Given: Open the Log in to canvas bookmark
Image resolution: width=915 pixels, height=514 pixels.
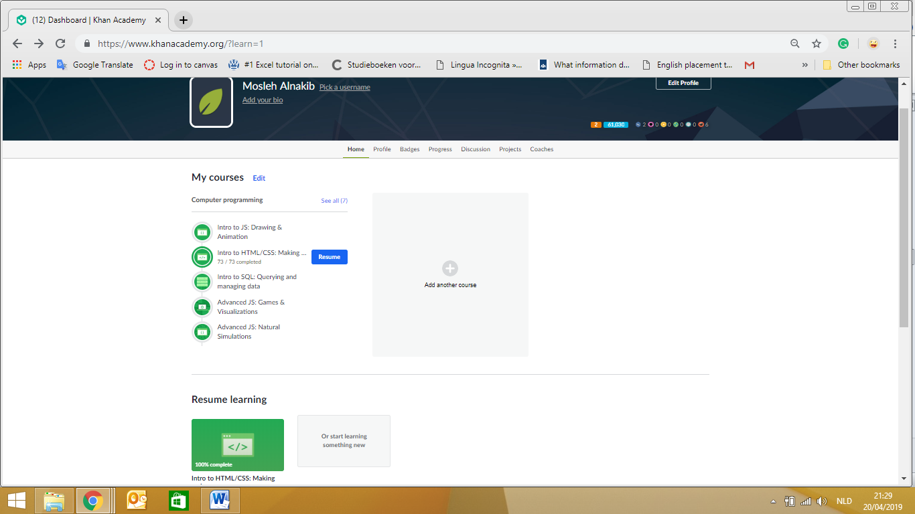Looking at the screenshot, I should point(181,65).
